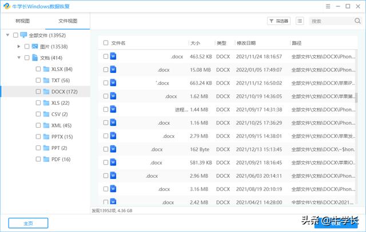Click the PDF folder icon
The height and width of the screenshot is (232, 366).
tap(46, 159)
